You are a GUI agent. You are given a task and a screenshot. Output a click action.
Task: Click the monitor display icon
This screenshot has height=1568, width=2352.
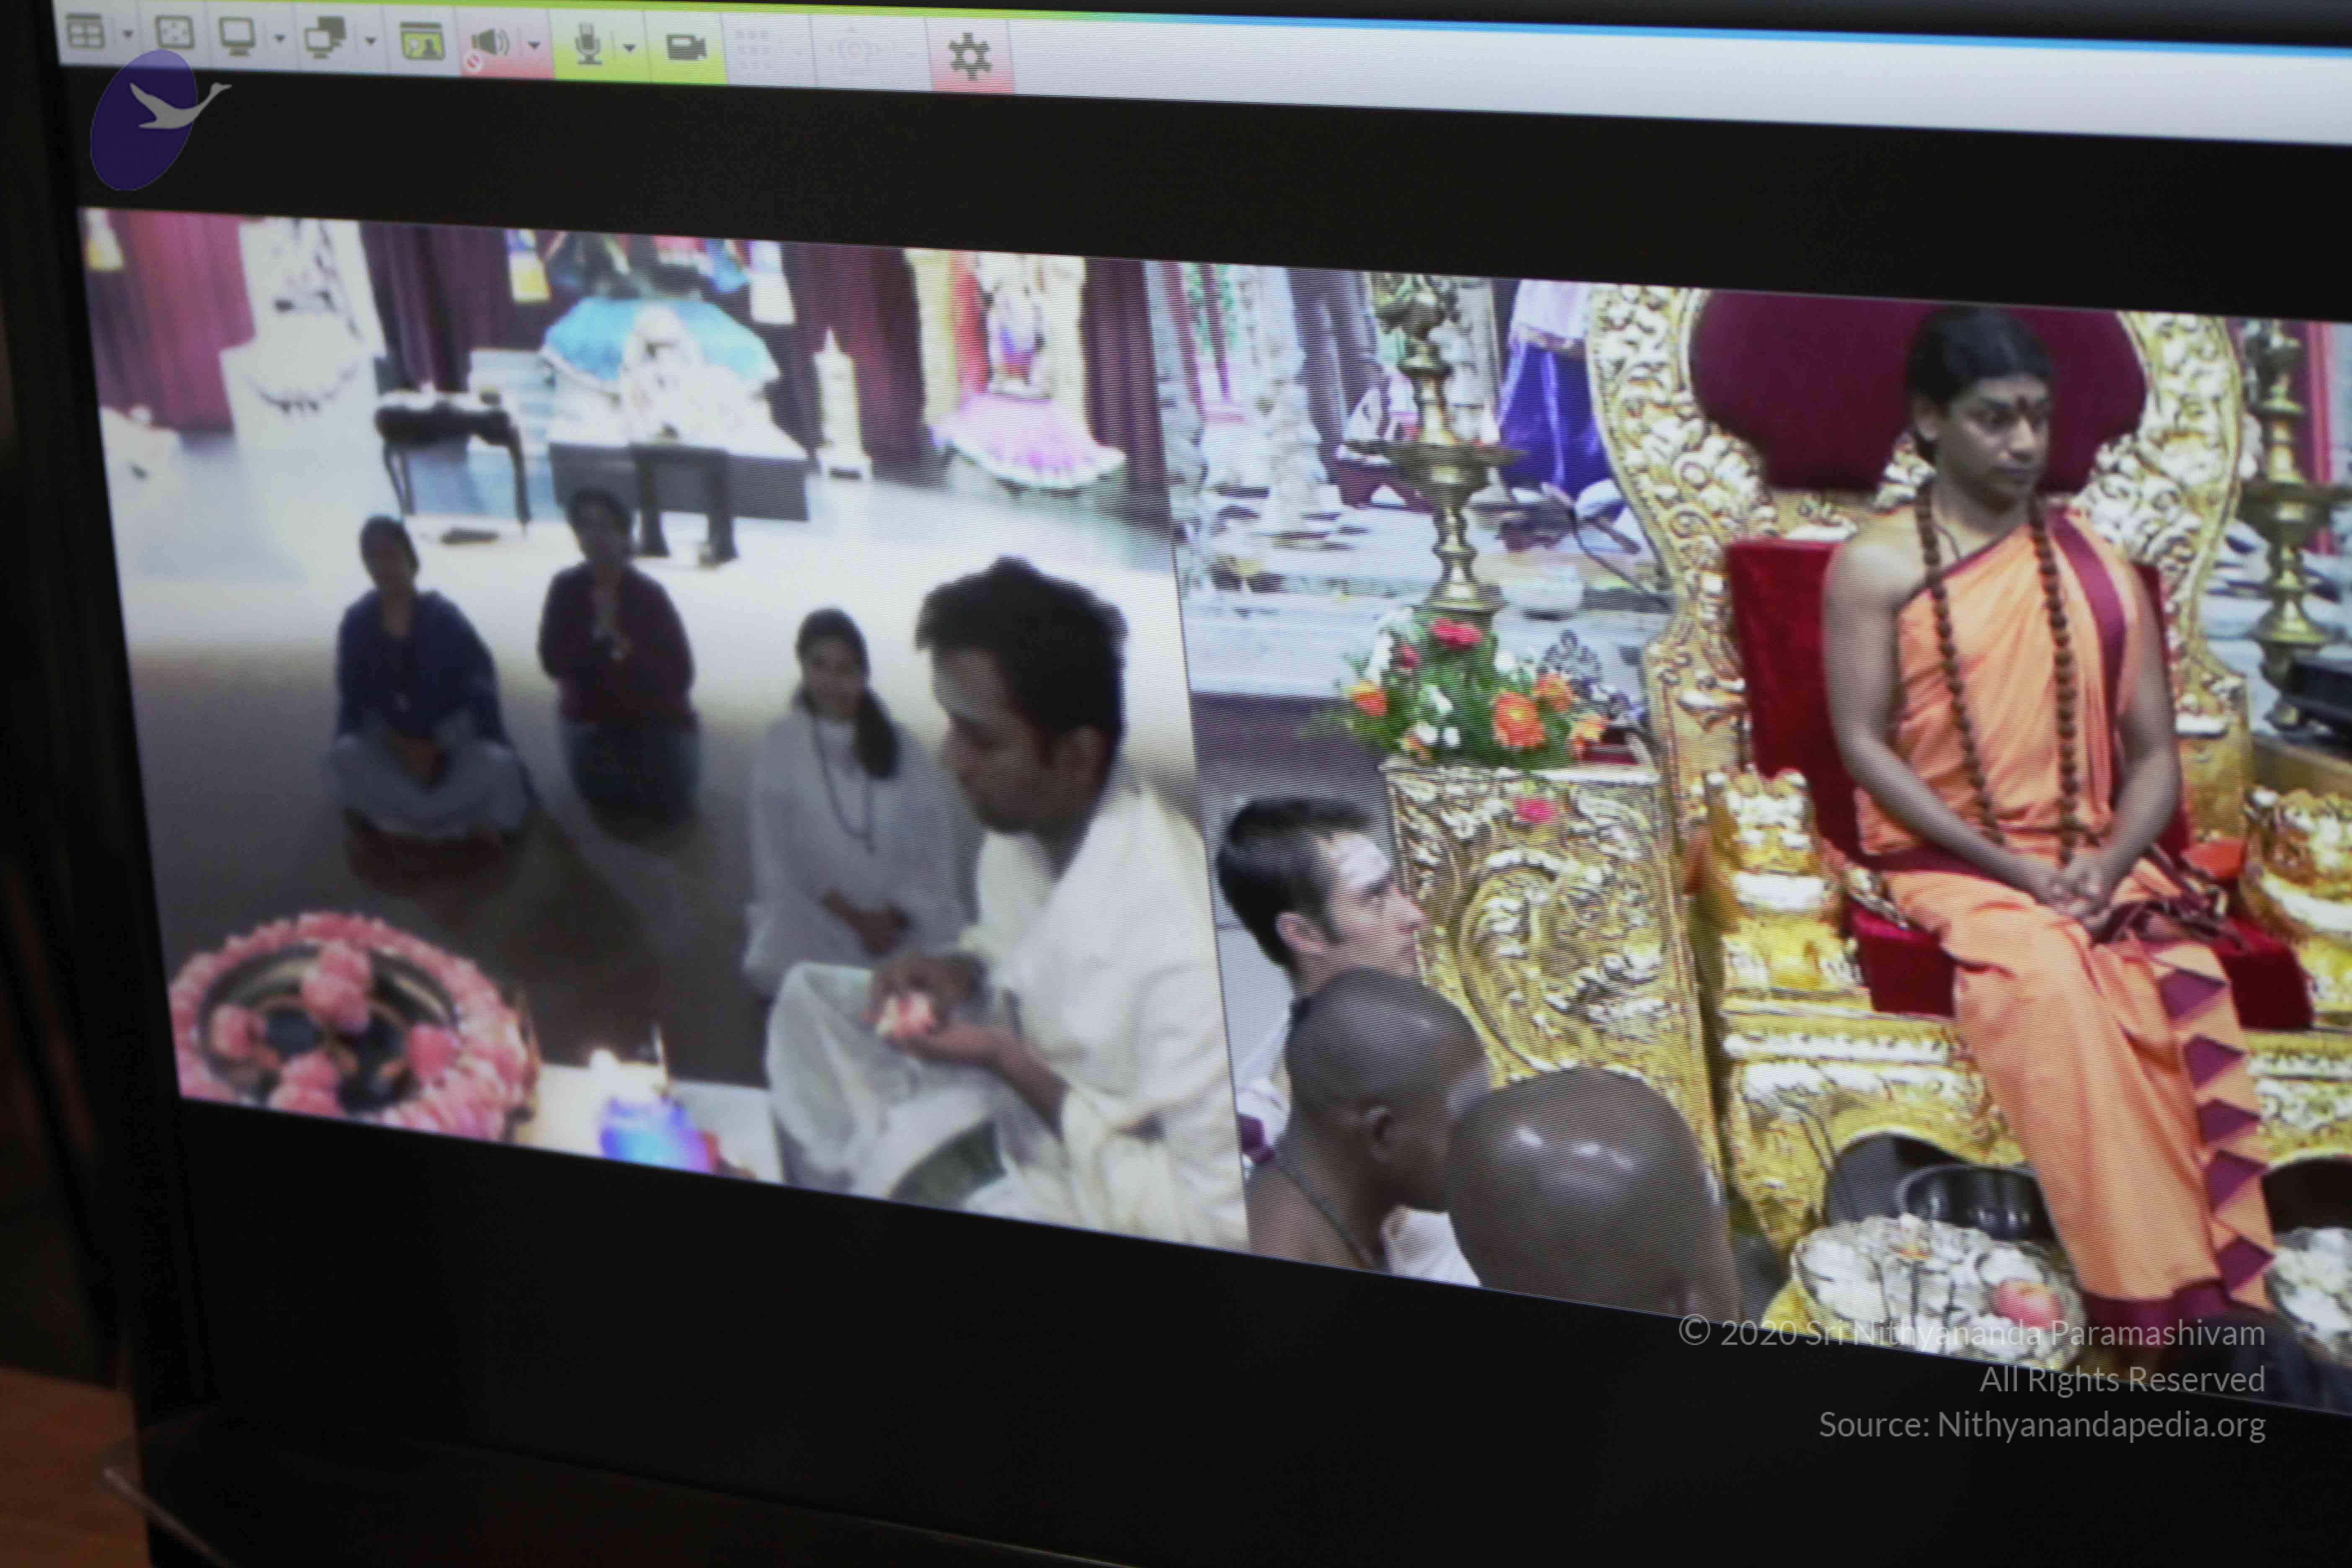coord(237,36)
